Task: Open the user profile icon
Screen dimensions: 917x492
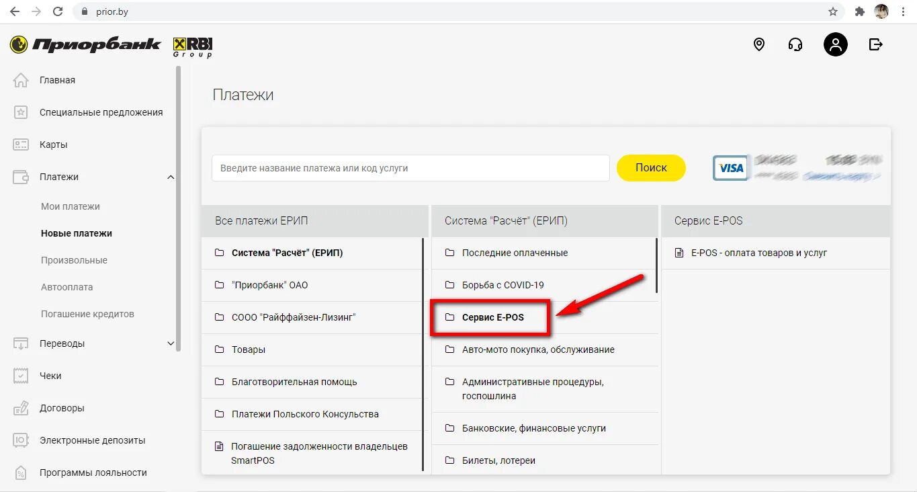Action: pos(836,44)
